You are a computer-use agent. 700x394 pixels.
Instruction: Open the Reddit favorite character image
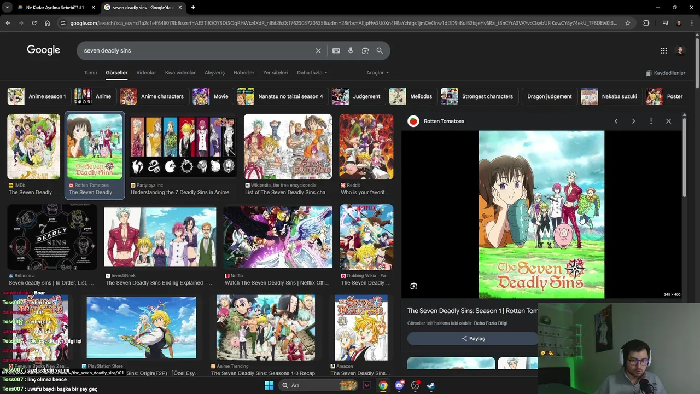tap(366, 147)
